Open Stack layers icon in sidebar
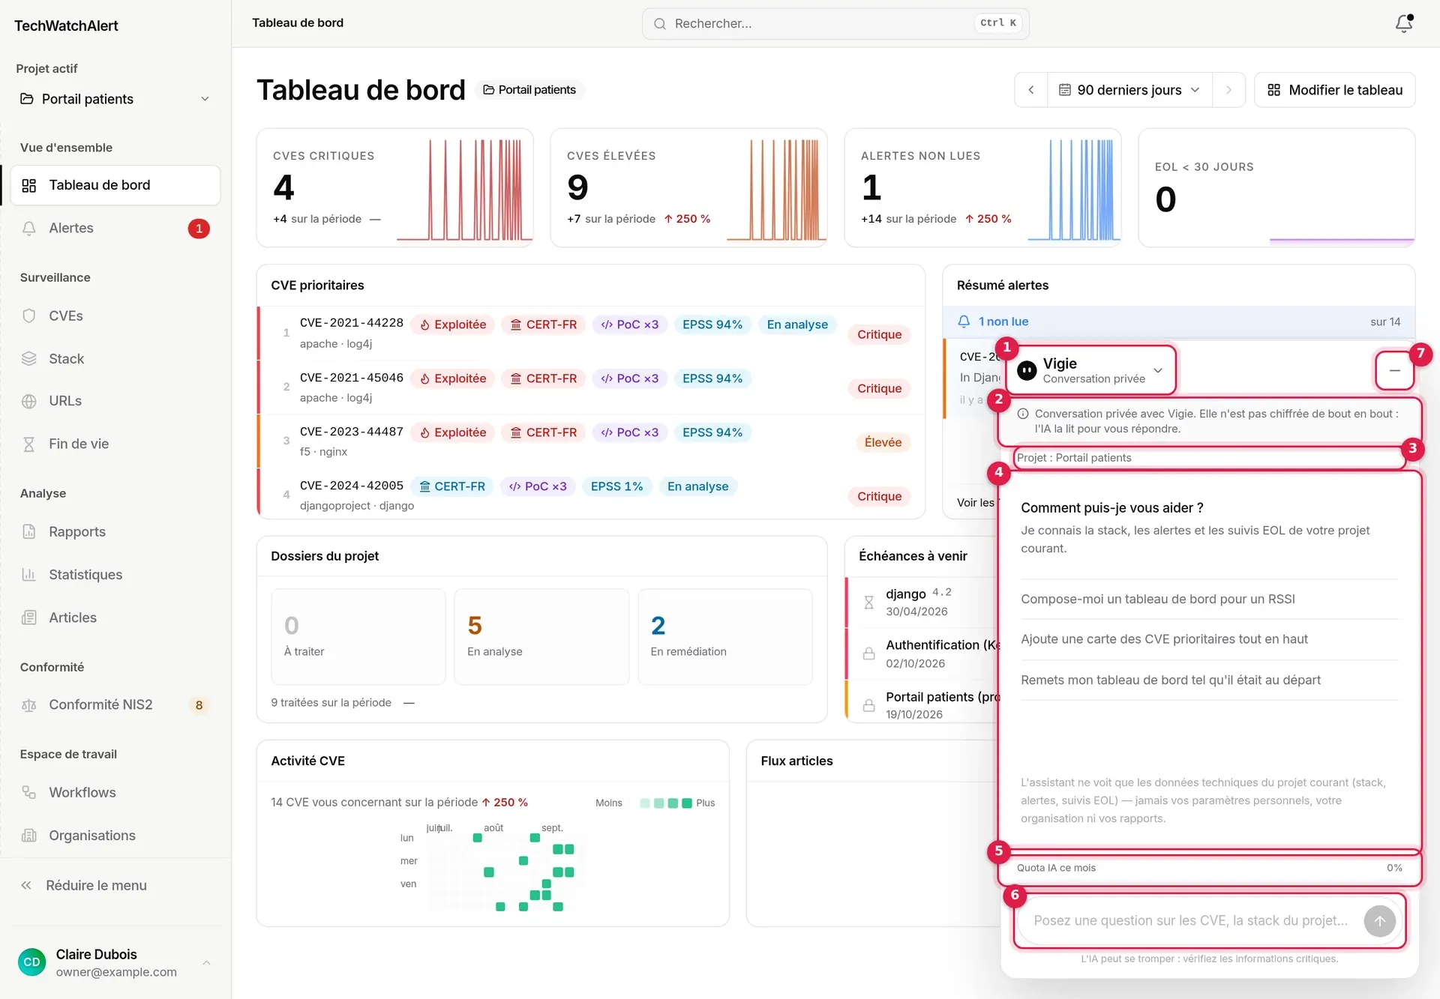The height and width of the screenshot is (999, 1440). [x=29, y=358]
